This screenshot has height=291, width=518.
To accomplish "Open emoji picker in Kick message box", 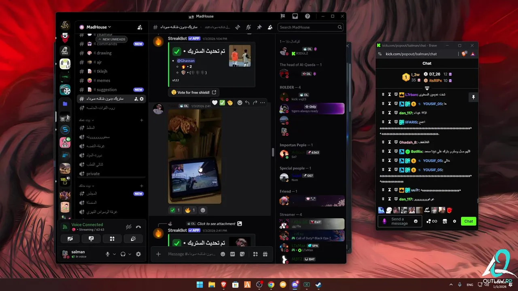I will 416,221.
